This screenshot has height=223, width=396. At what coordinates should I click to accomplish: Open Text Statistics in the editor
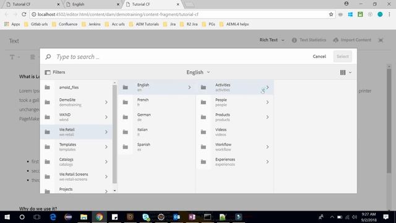(309, 40)
